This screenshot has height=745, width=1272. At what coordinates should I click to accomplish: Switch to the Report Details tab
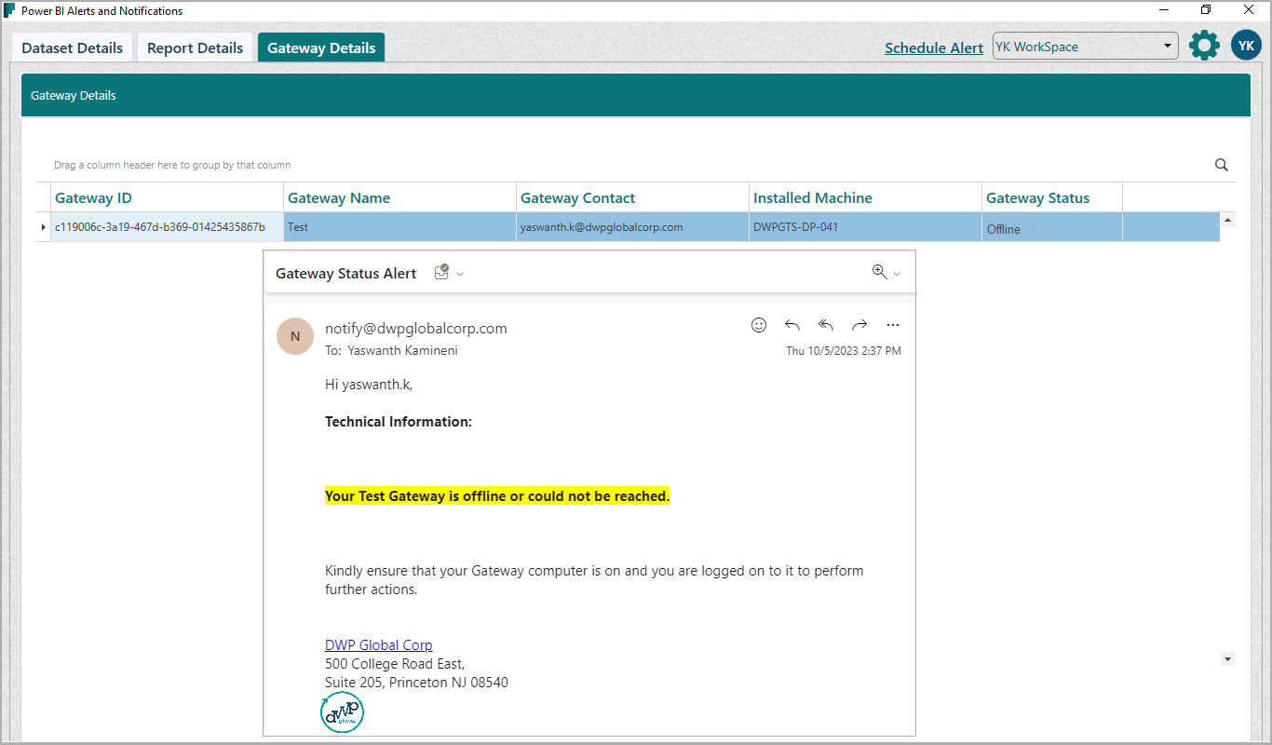[x=195, y=48]
